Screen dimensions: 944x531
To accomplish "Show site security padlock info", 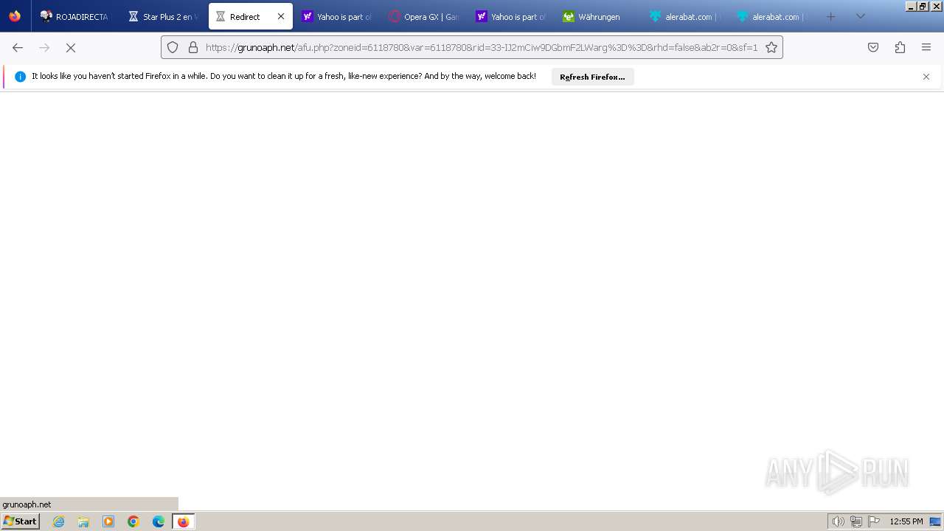I will point(193,47).
